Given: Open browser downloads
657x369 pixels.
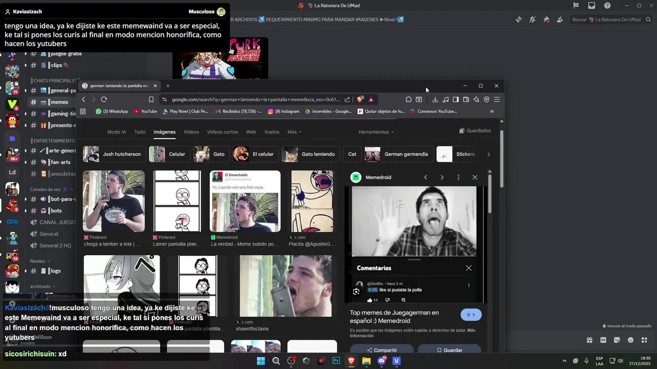Looking at the screenshot, I should [435, 99].
